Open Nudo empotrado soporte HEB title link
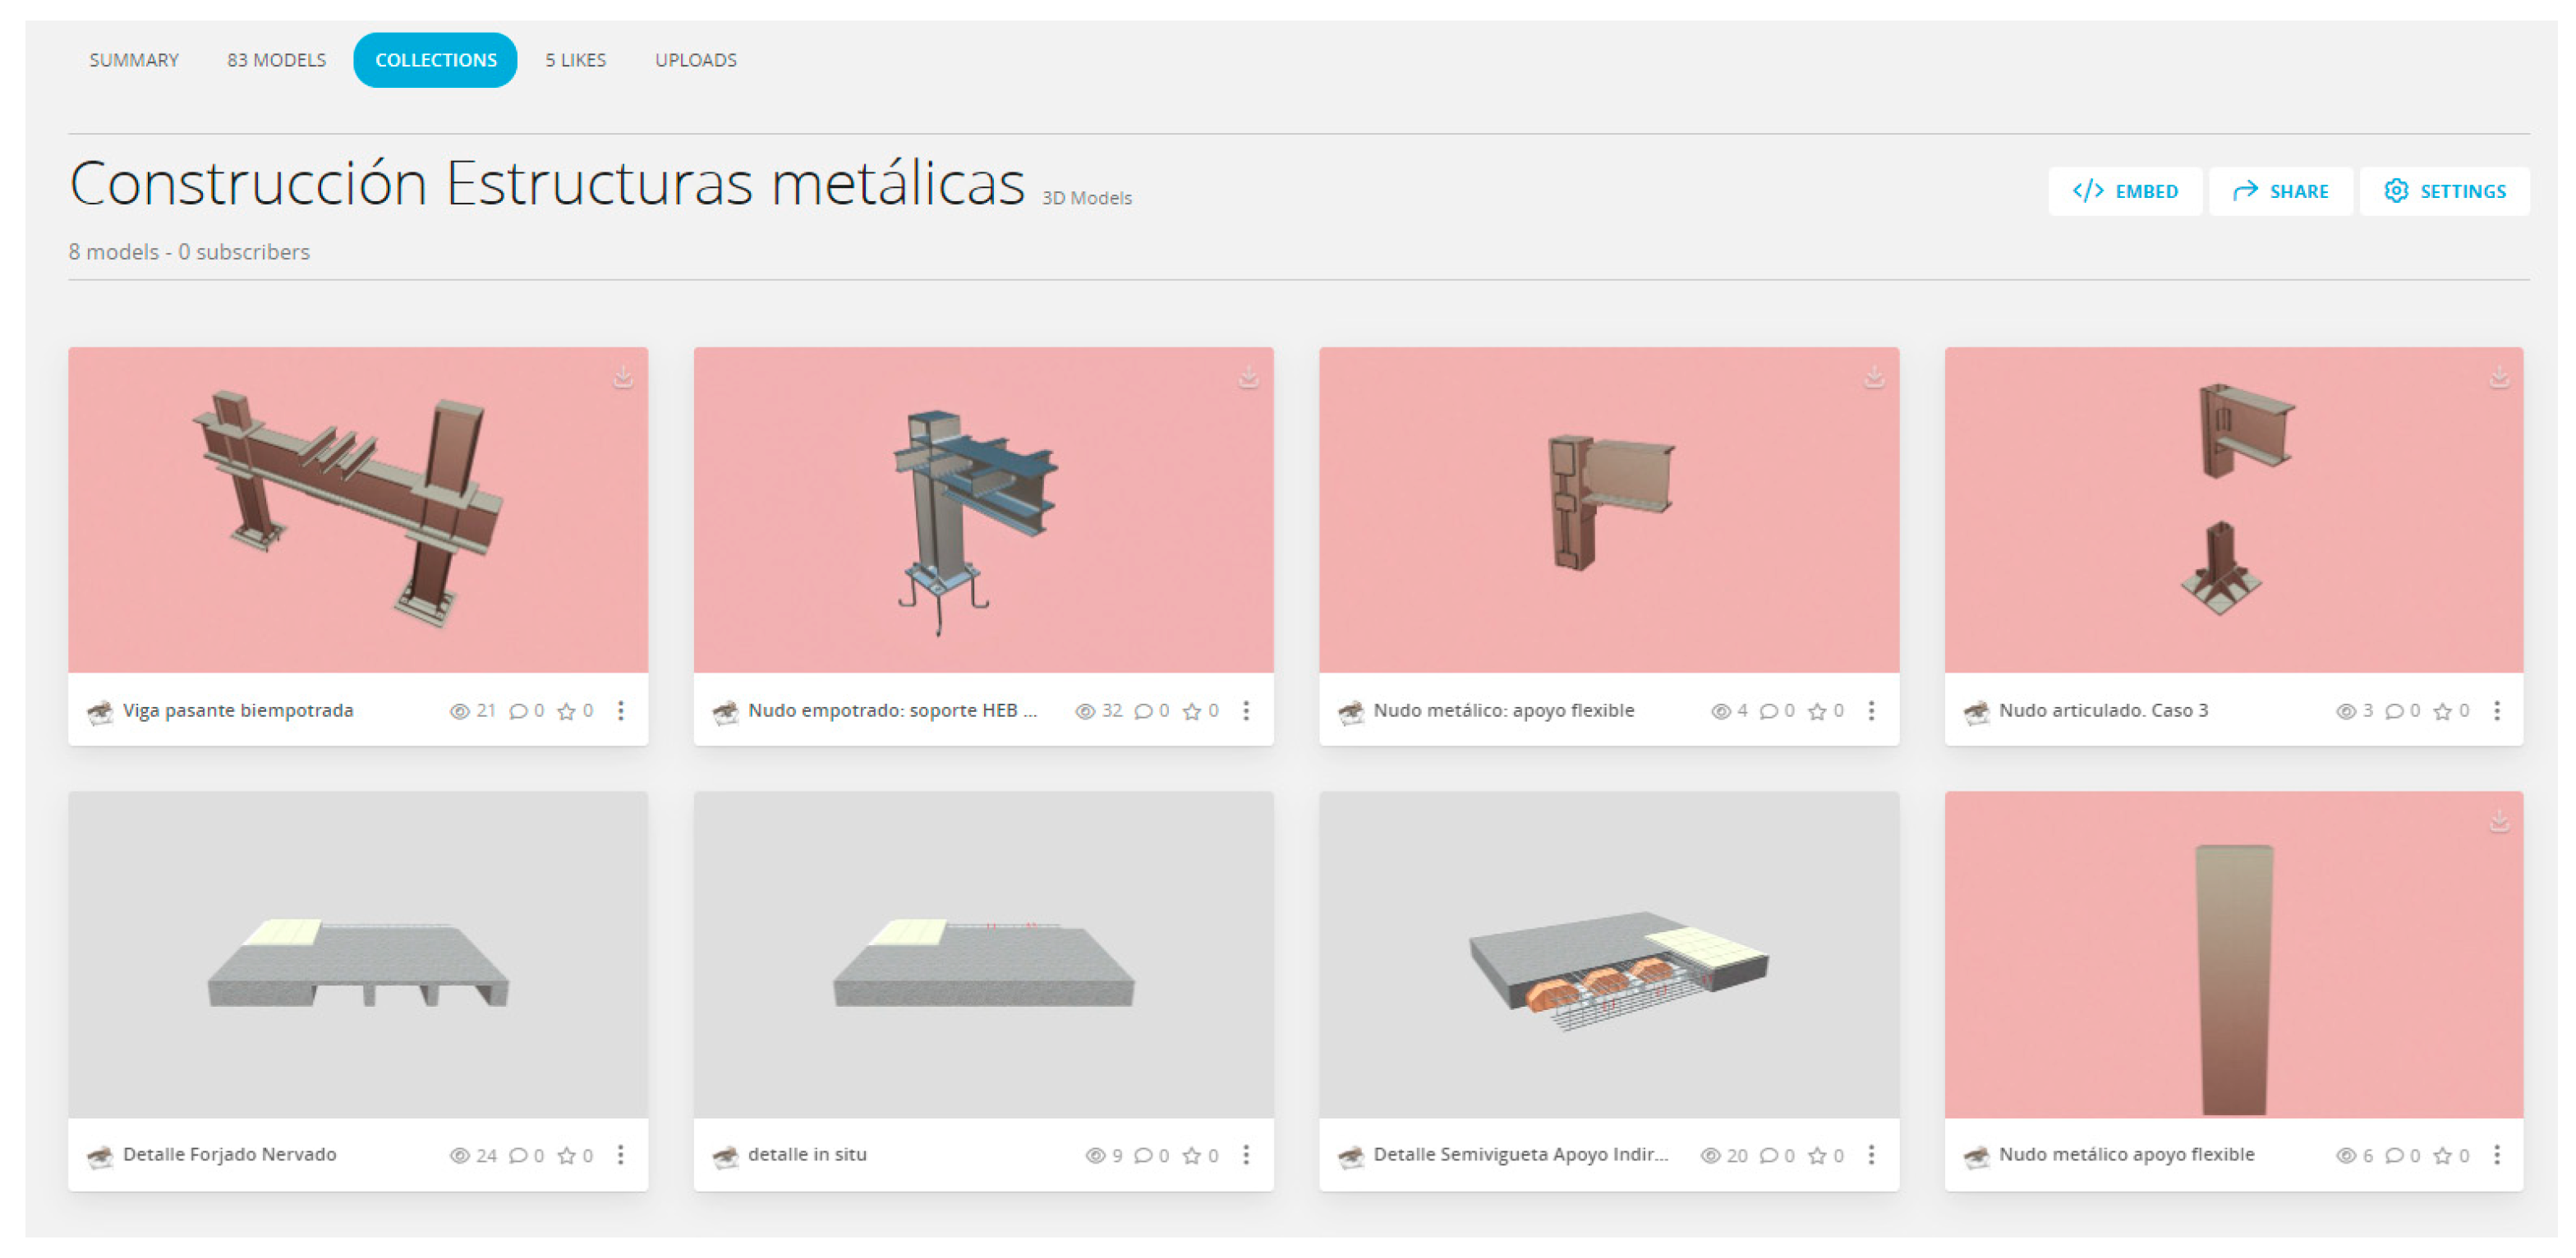Image resolution: width=2576 pixels, height=1258 pixels. tap(892, 711)
